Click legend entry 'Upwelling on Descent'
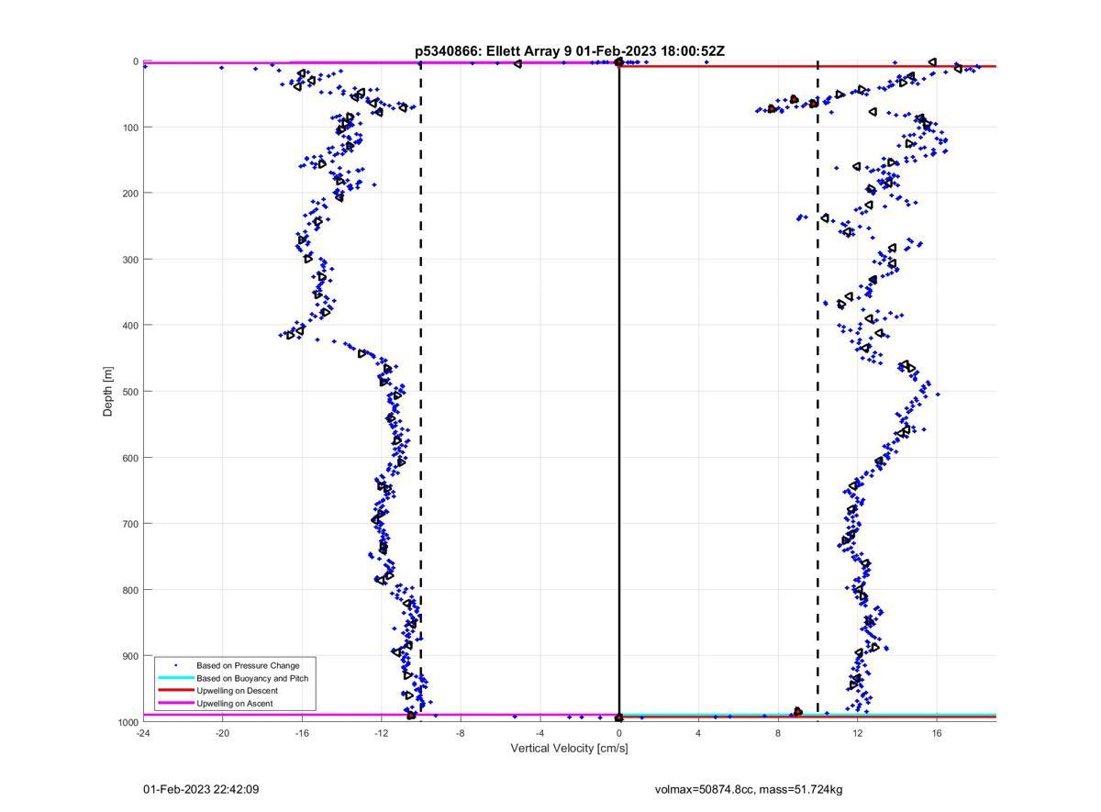The image size is (1101, 812). click(237, 691)
